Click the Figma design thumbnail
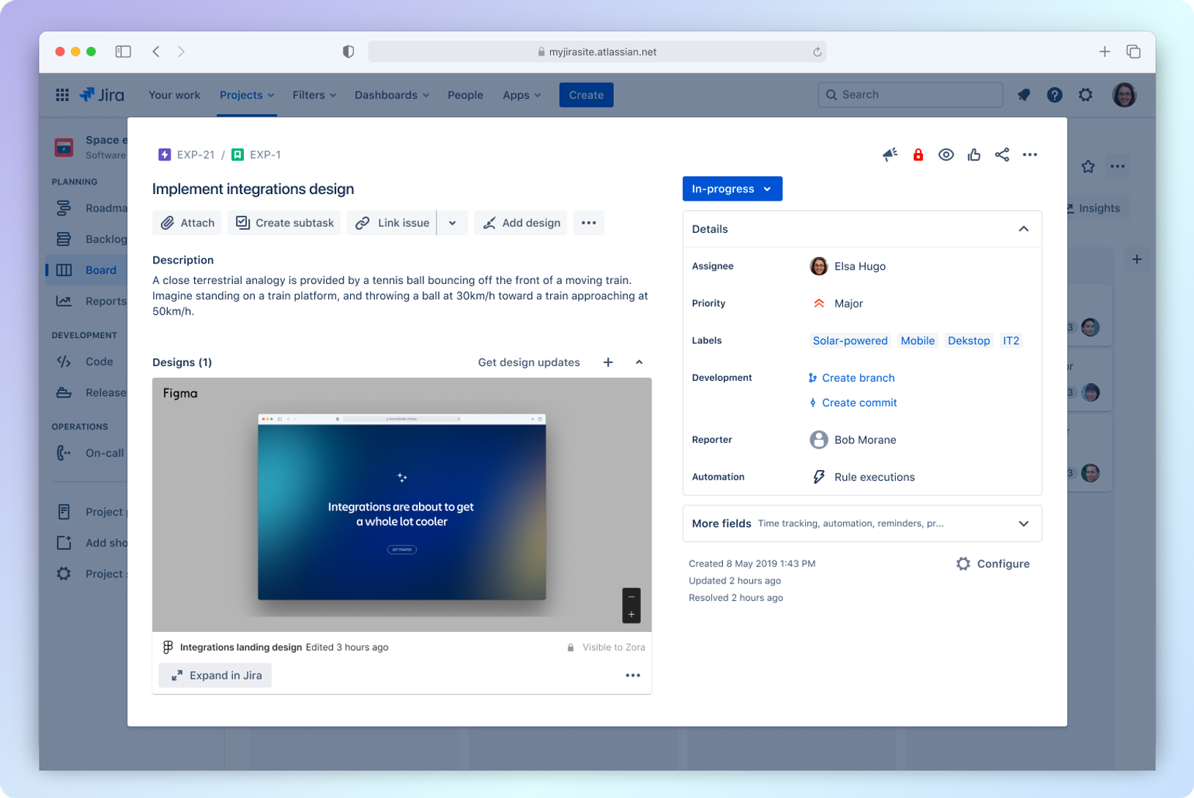Viewport: 1194px width, 798px height. click(401, 507)
